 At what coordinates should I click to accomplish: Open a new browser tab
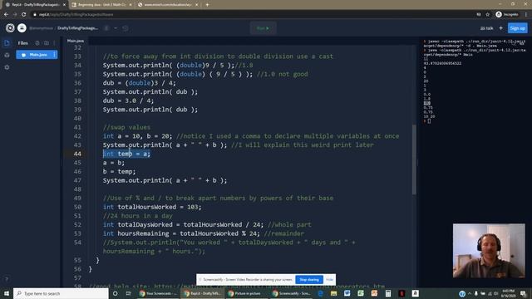point(207,5)
